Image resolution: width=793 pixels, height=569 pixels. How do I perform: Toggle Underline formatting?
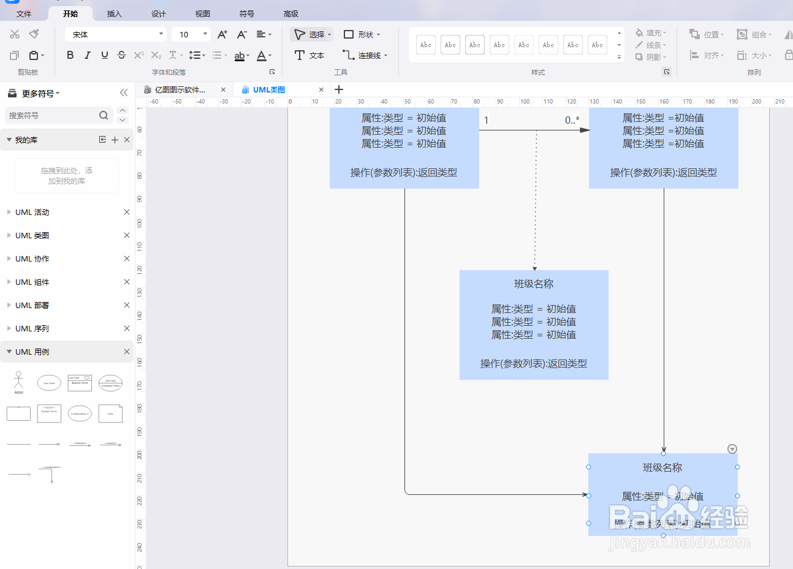click(x=105, y=55)
